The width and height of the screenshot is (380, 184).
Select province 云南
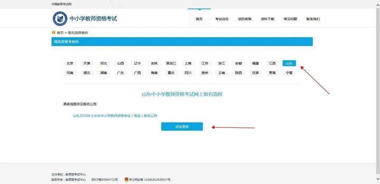pos(222,73)
